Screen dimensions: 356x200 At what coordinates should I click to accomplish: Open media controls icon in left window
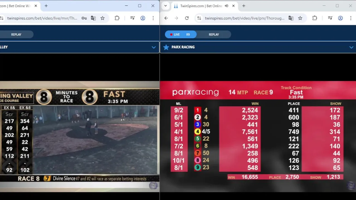(133, 18)
